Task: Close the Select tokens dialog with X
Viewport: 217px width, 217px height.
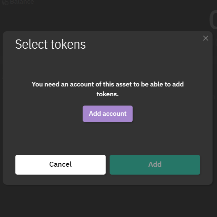Action: (x=205, y=38)
